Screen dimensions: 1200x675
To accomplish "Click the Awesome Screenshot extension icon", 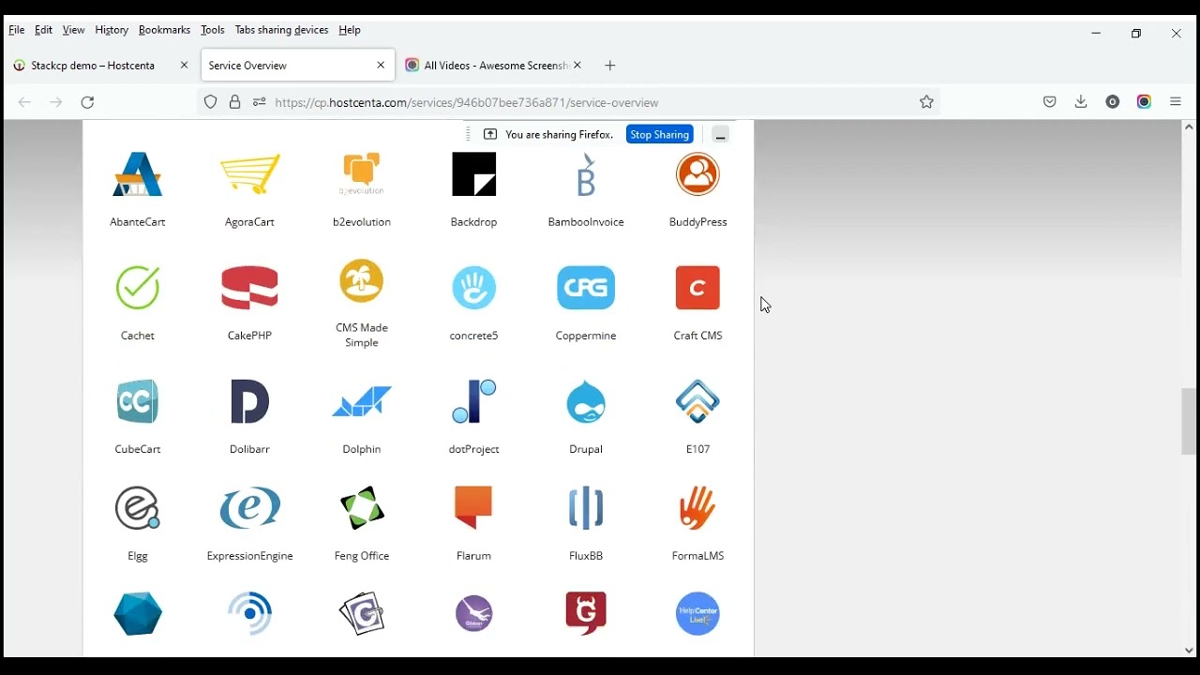I will tap(1145, 102).
